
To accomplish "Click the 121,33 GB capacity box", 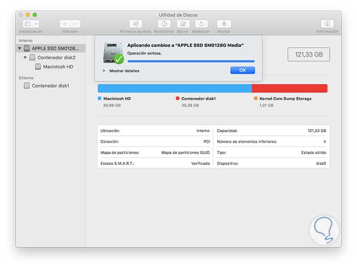I will (309, 55).
